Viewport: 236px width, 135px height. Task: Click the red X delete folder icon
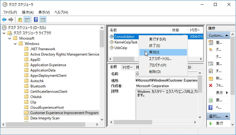click(211, 86)
